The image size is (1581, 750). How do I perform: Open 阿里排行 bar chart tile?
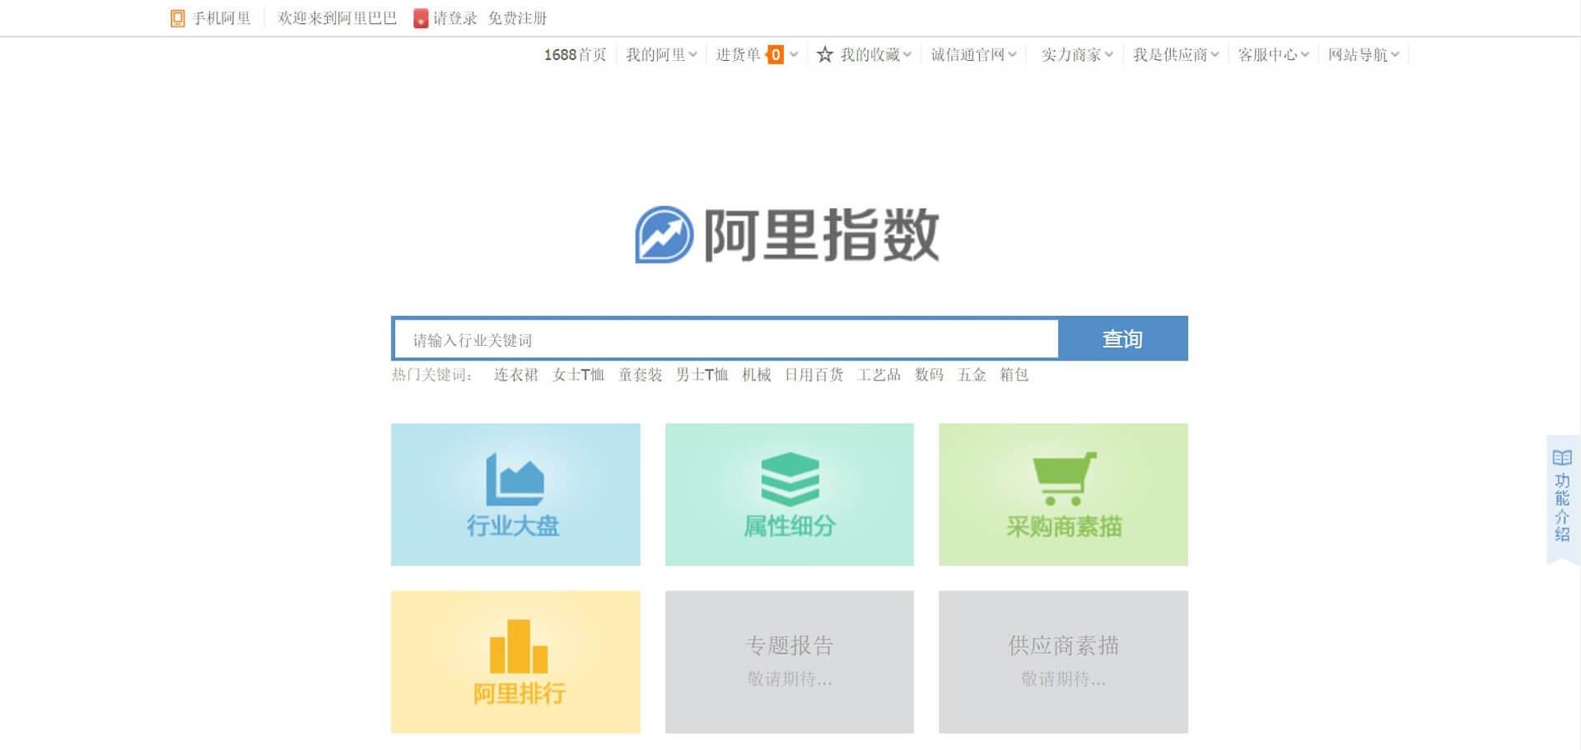(x=515, y=661)
